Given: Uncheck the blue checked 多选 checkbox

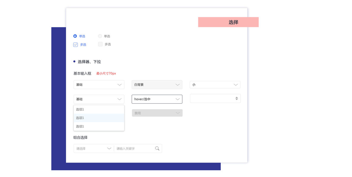Looking at the screenshot, I should click(x=76, y=45).
